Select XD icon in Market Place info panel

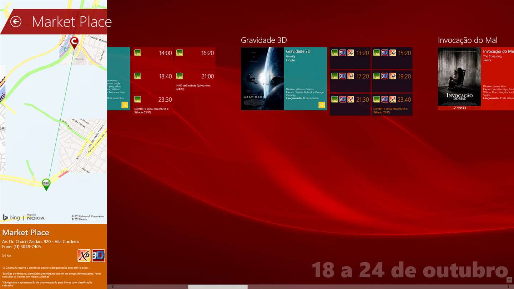84,255
